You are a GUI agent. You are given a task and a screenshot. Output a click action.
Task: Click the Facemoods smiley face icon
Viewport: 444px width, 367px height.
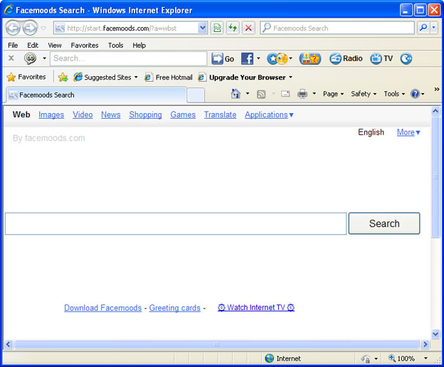30,58
